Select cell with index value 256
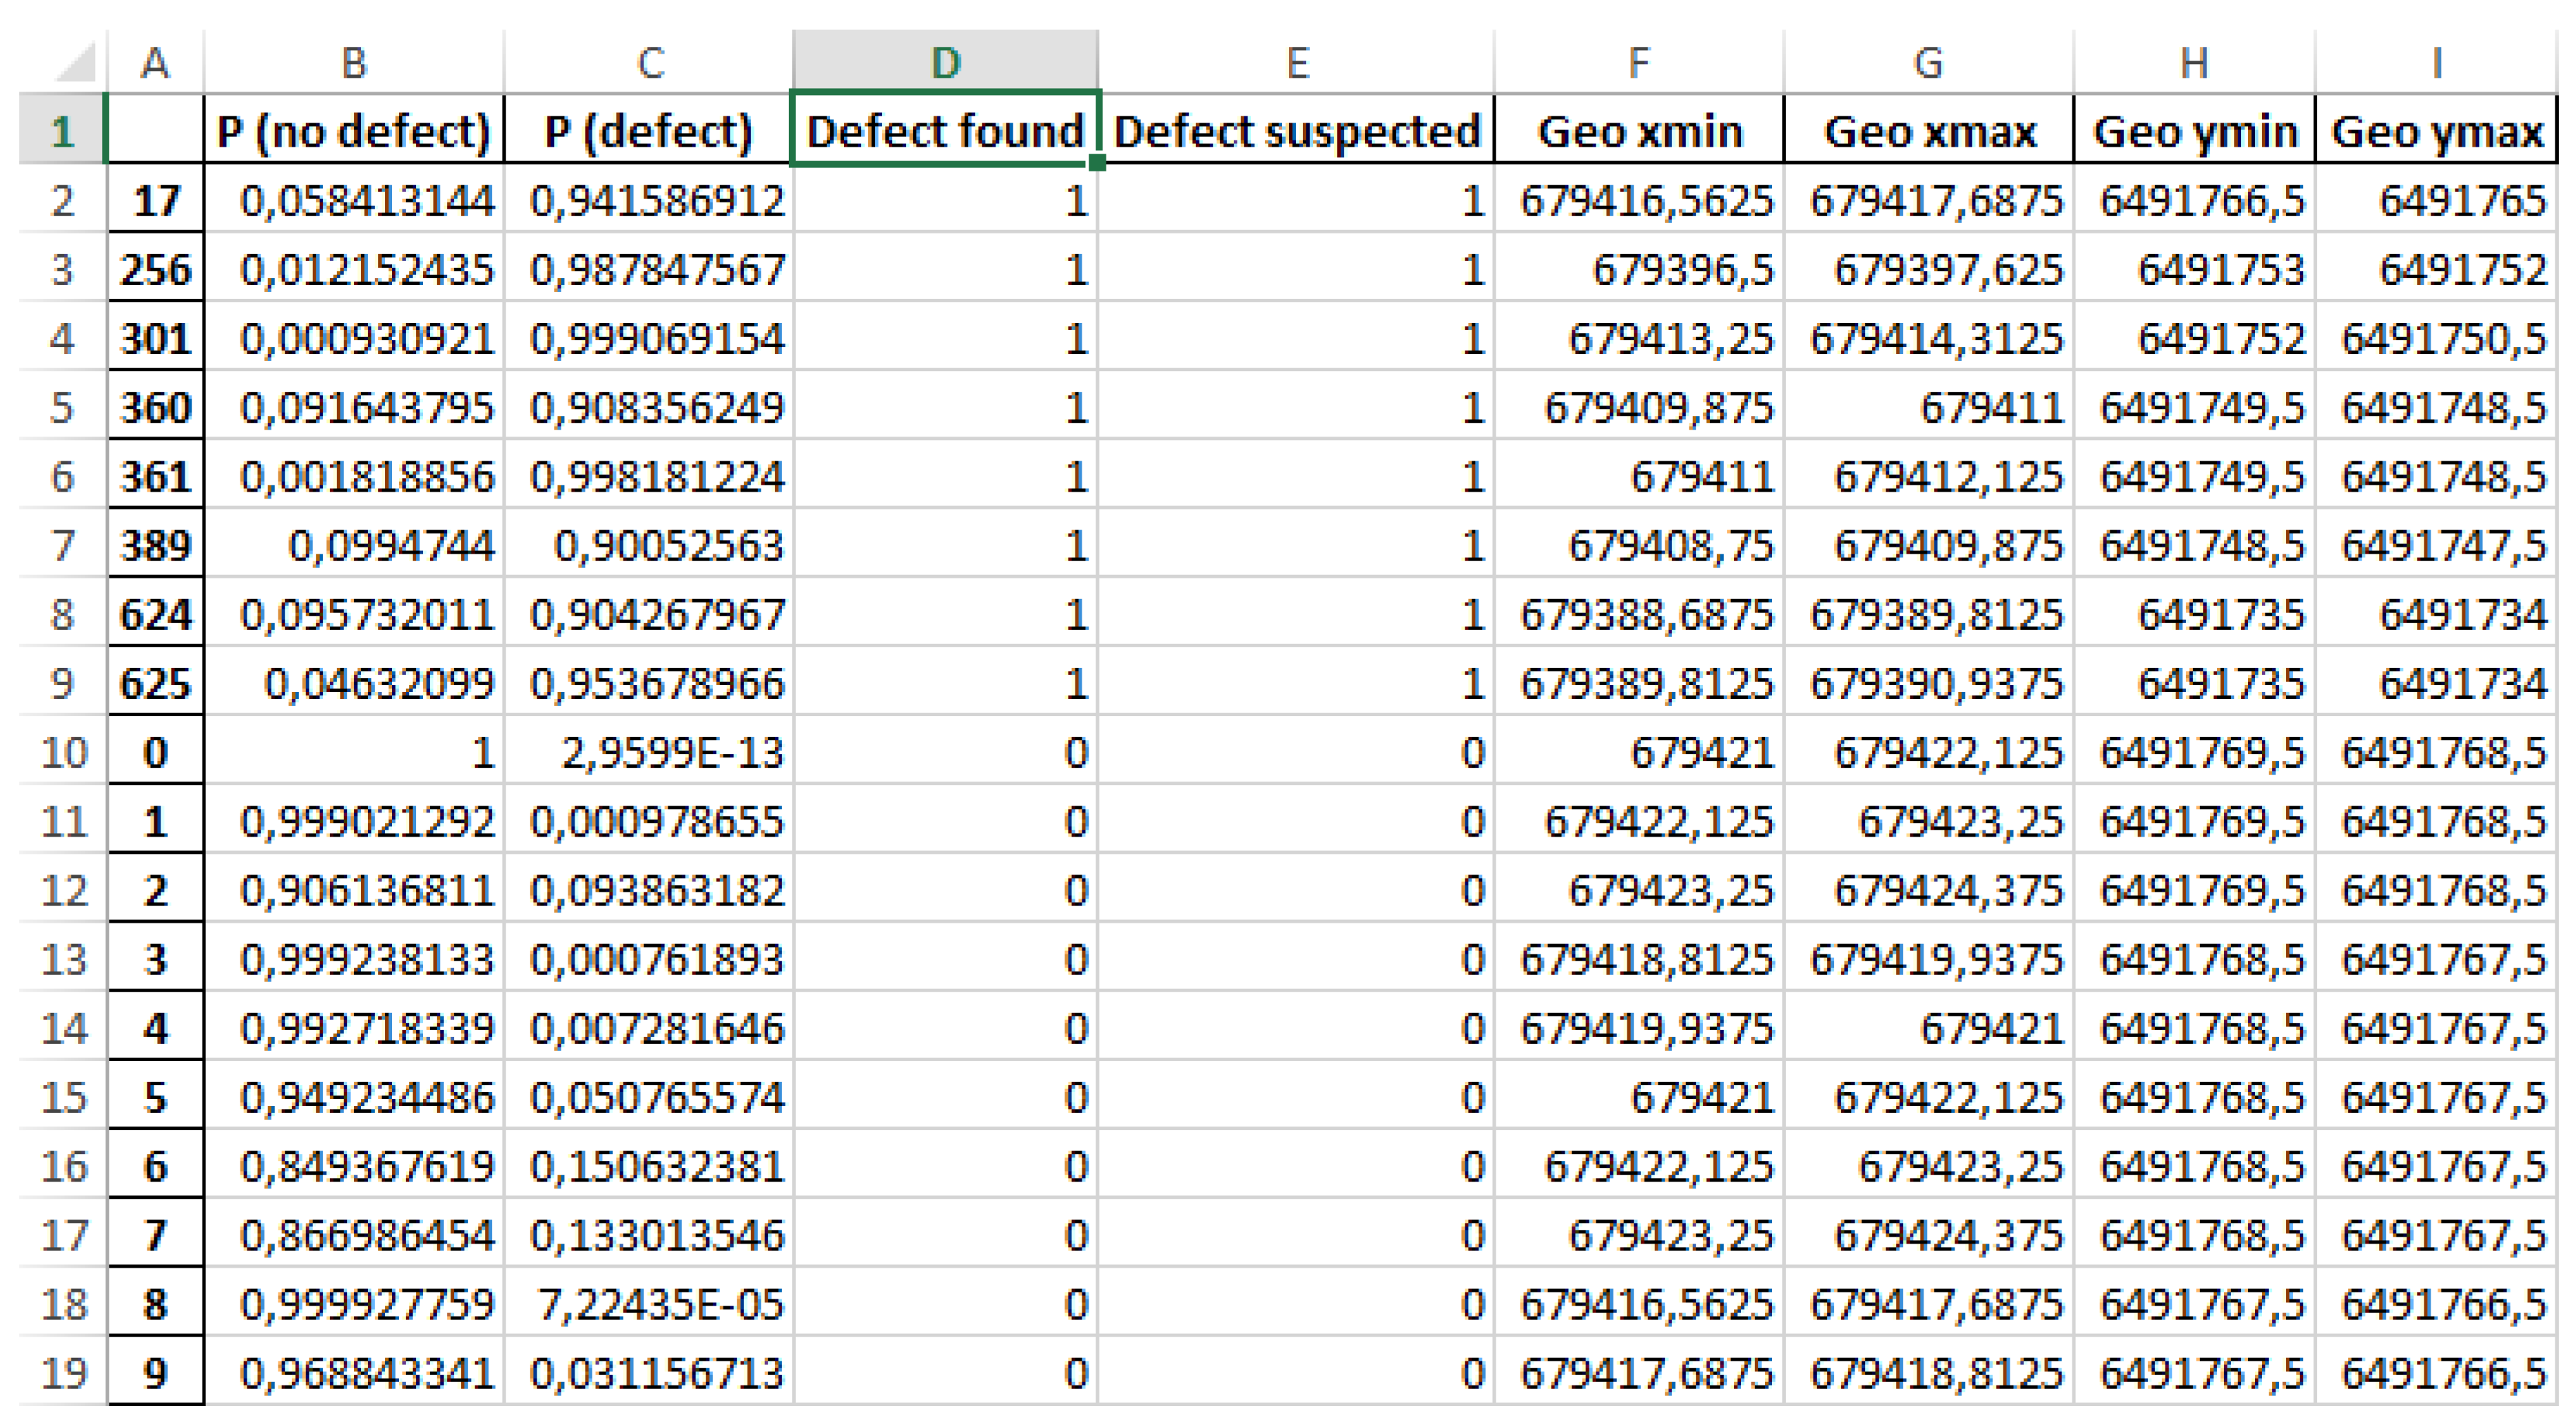Screen dimensions: 2576x1424 [155, 270]
